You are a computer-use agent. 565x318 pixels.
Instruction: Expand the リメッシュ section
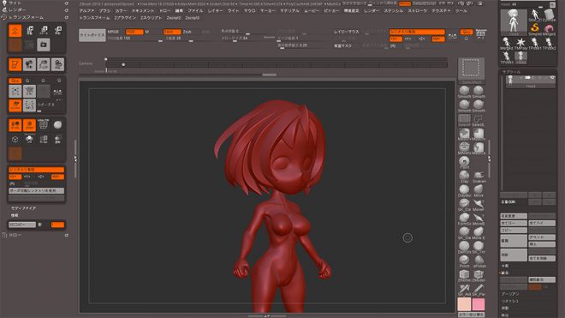tap(510, 301)
